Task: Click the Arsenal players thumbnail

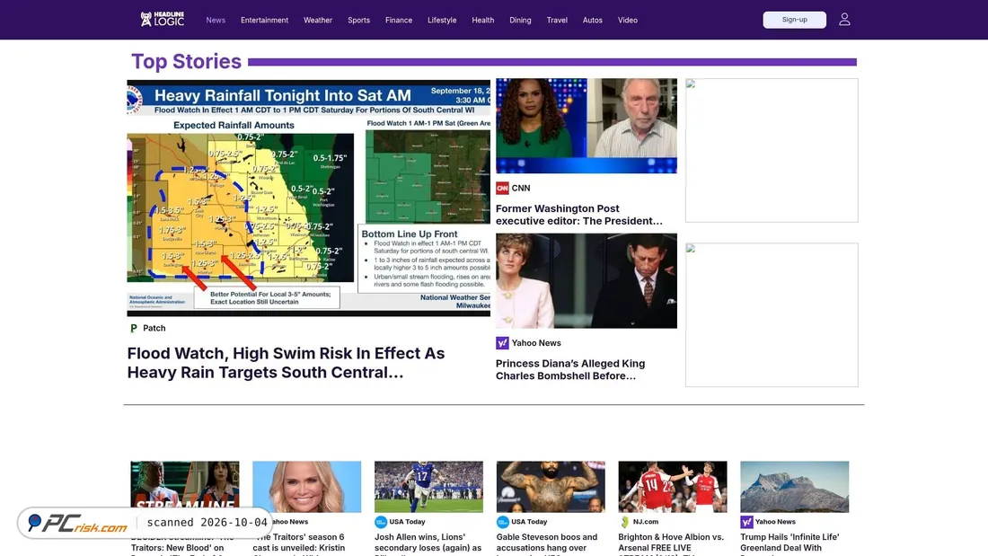Action: coord(673,486)
